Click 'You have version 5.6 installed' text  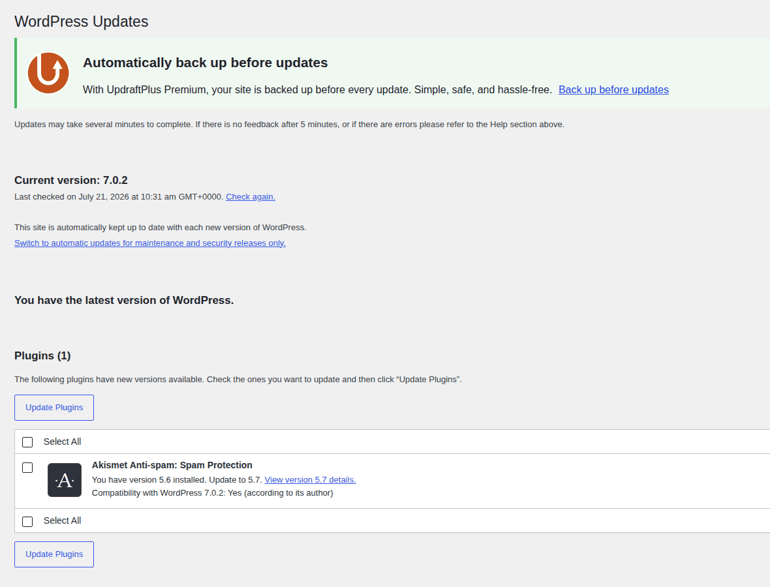177,480
